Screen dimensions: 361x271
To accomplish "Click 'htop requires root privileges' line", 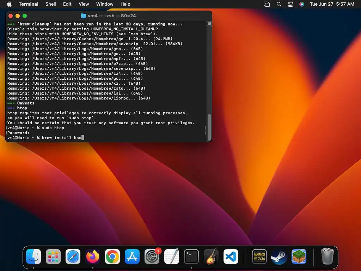I will pyautogui.click(x=97, y=113).
